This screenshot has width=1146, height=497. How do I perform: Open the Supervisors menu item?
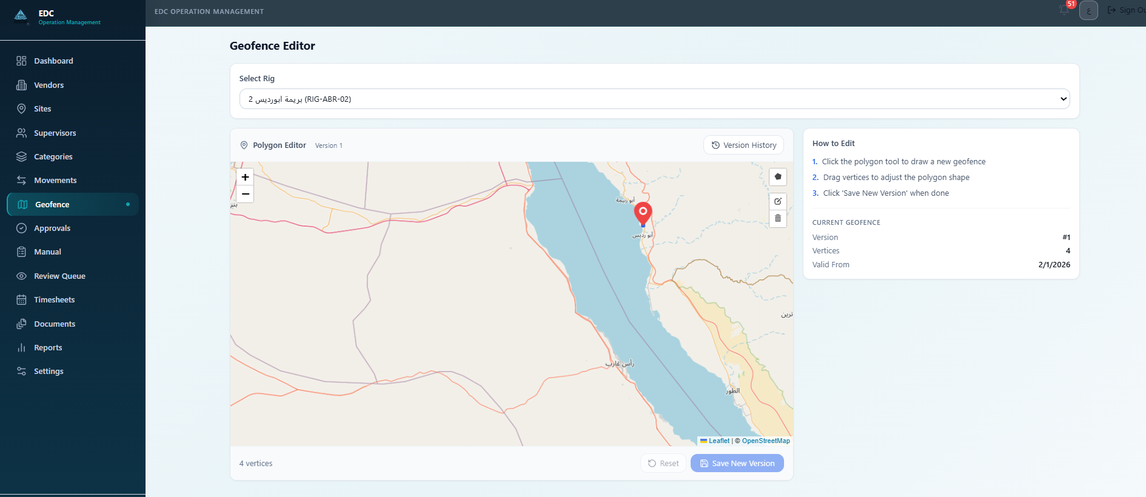[73, 133]
